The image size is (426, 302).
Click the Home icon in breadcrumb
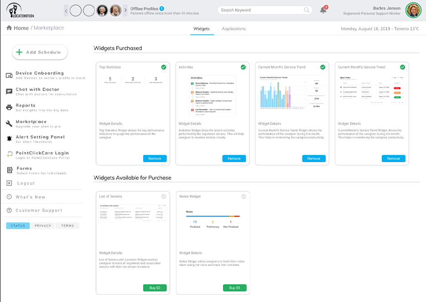[9, 28]
